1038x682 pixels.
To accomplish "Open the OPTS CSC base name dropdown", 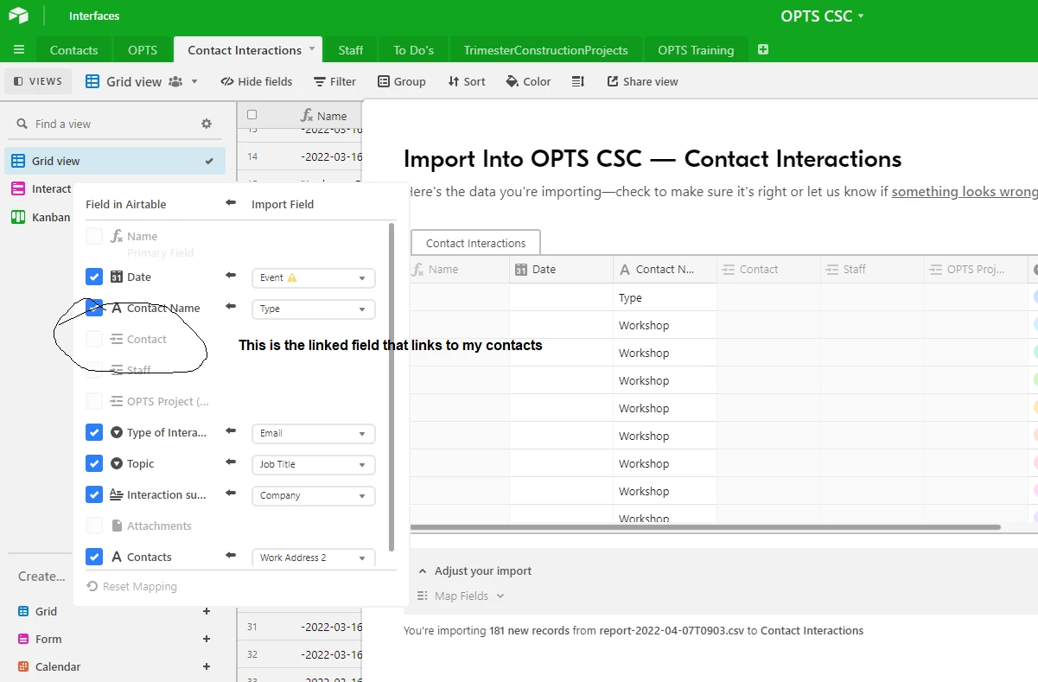I will click(x=822, y=16).
